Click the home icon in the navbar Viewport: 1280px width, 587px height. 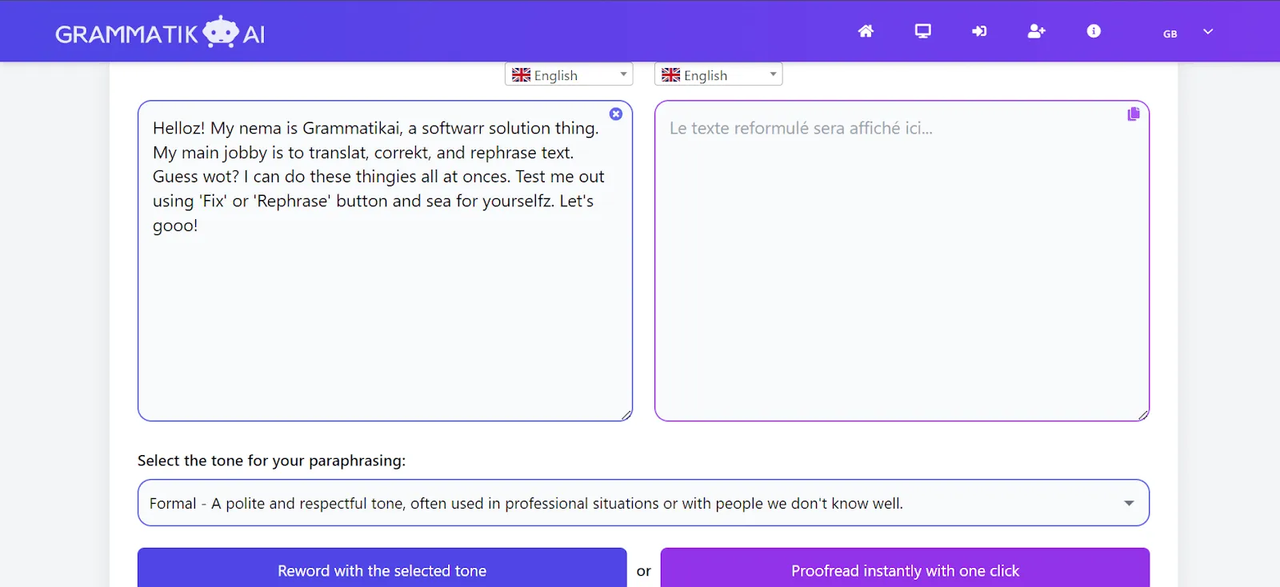click(866, 31)
